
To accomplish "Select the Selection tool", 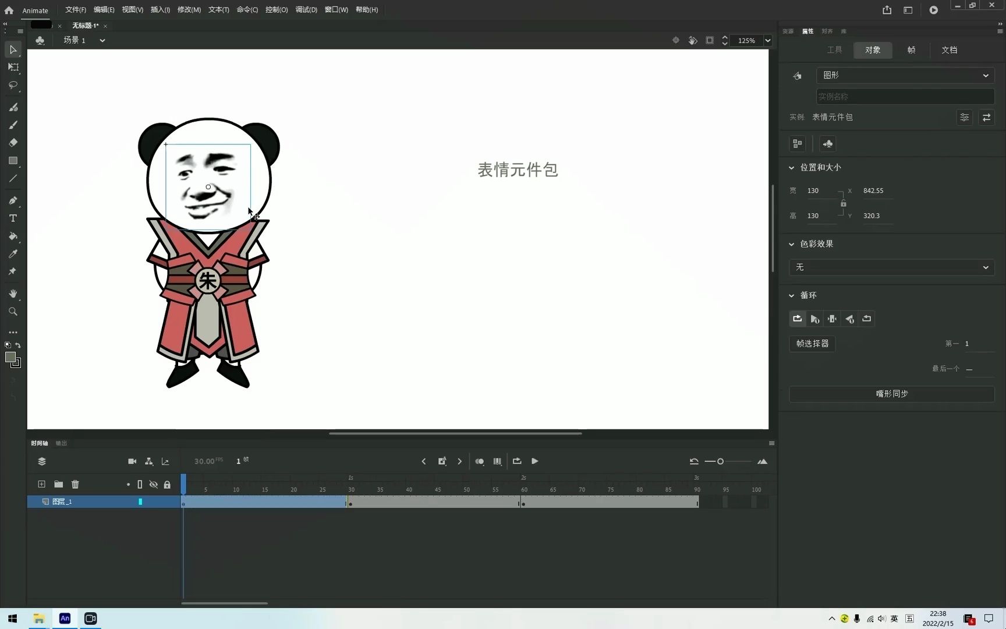I will tap(13, 50).
